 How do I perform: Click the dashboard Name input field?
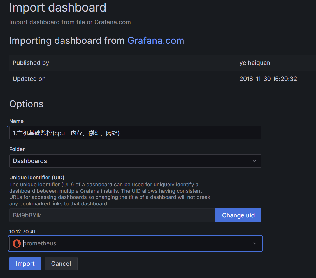[135, 133]
